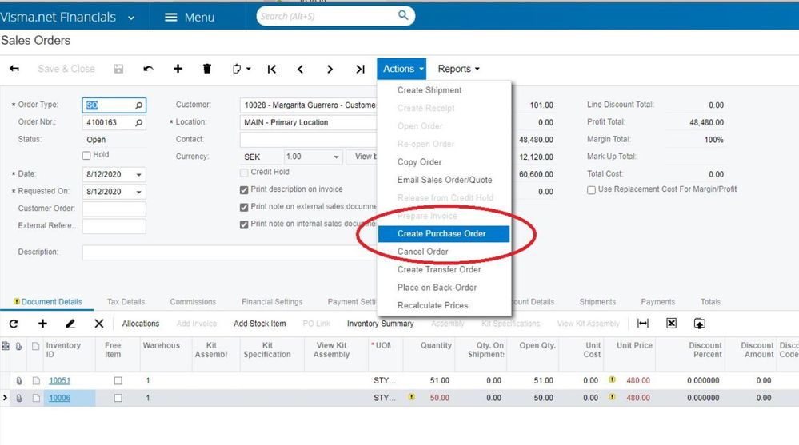
Task: Check the Free Item box for item 10006
Action: click(118, 398)
